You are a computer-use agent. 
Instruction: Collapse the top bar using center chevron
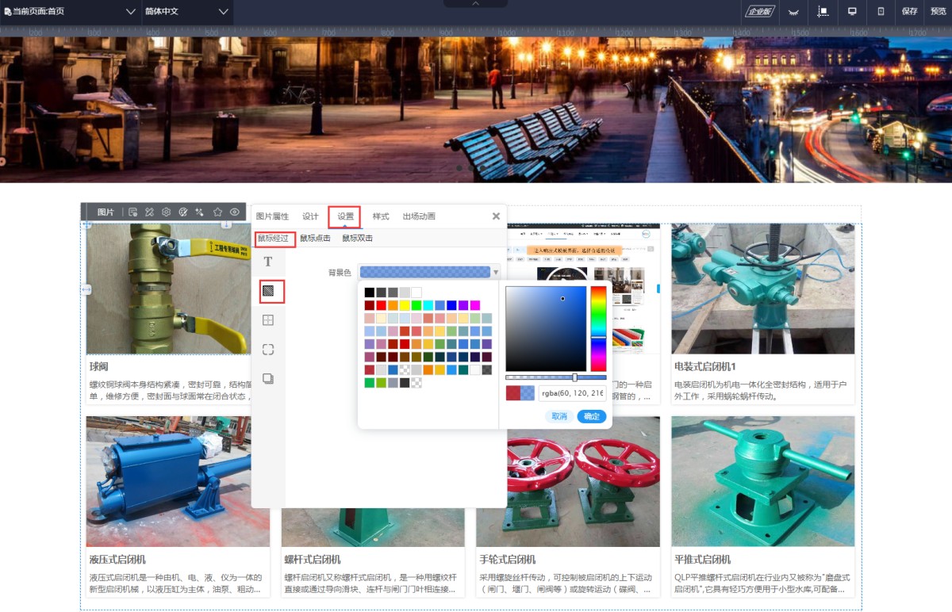pos(476,3)
